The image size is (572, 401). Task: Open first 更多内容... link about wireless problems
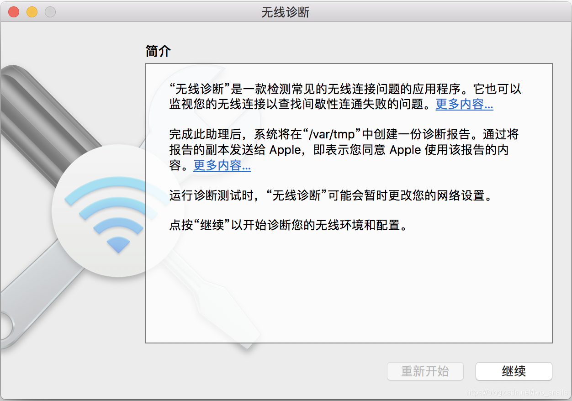click(x=464, y=104)
